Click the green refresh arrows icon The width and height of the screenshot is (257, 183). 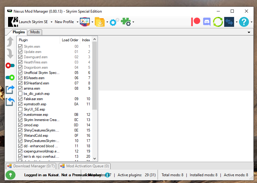pos(218,22)
